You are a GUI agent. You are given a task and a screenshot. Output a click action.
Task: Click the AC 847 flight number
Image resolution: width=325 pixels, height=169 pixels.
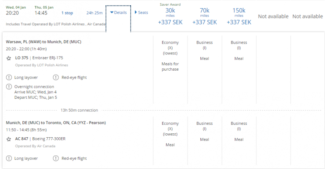click(22, 139)
